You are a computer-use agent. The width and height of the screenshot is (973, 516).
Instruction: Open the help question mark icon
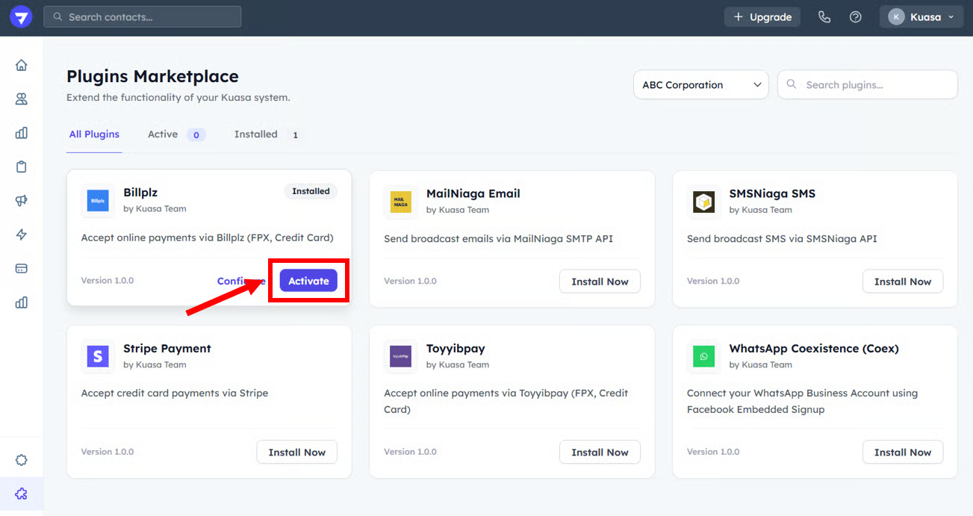tap(856, 17)
